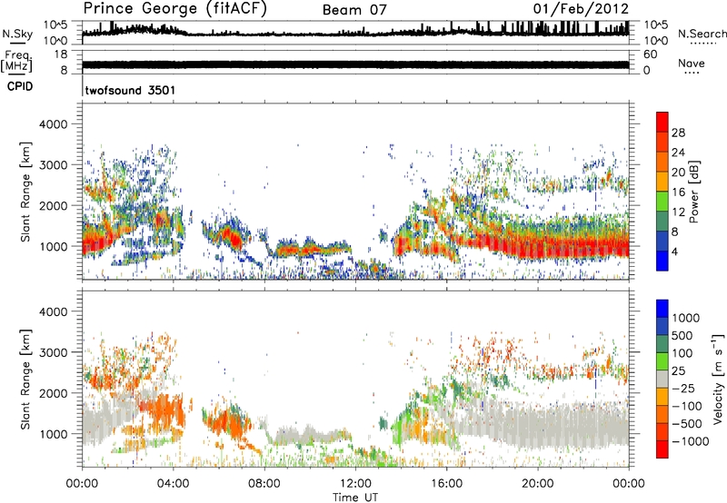
Task: Click the "Beam 07" header text
Action: pos(354,10)
